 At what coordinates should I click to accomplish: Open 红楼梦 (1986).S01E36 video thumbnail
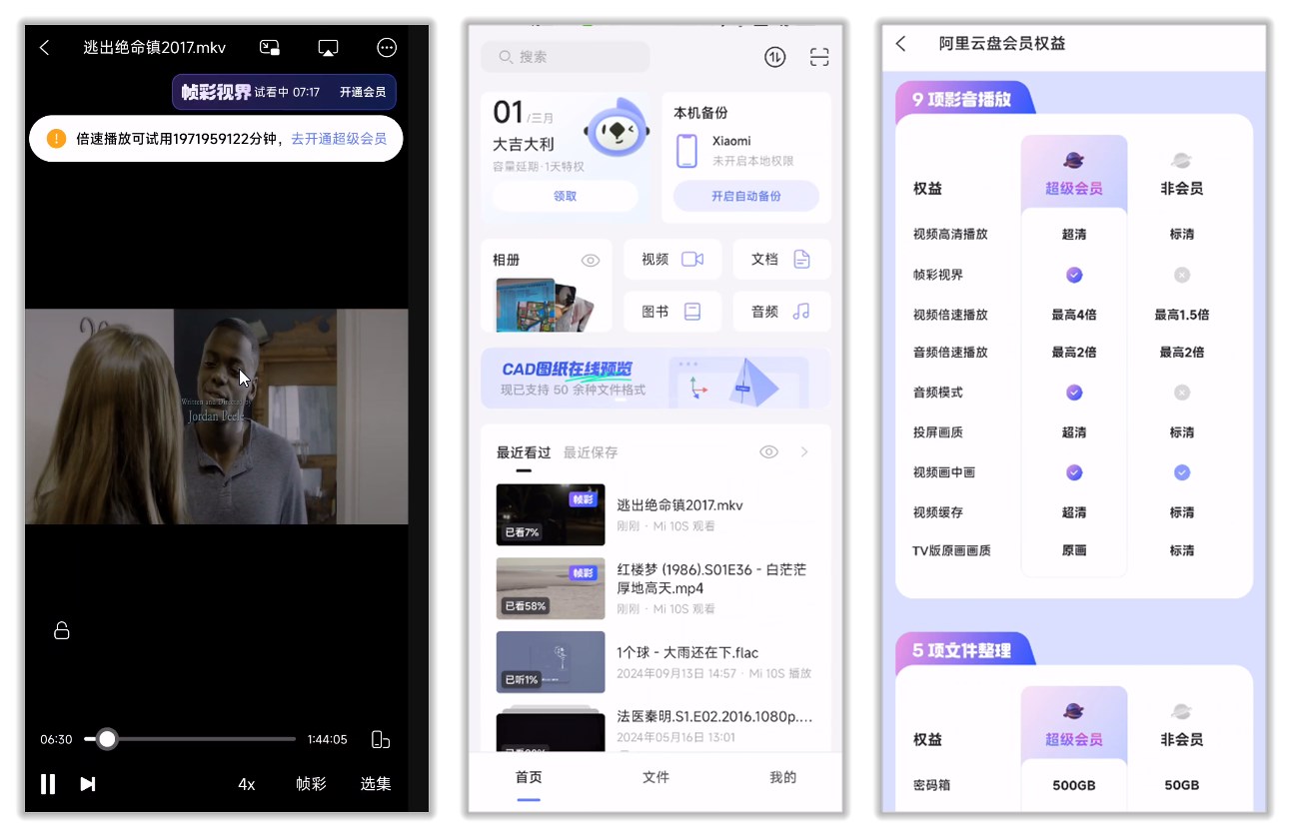pos(551,588)
